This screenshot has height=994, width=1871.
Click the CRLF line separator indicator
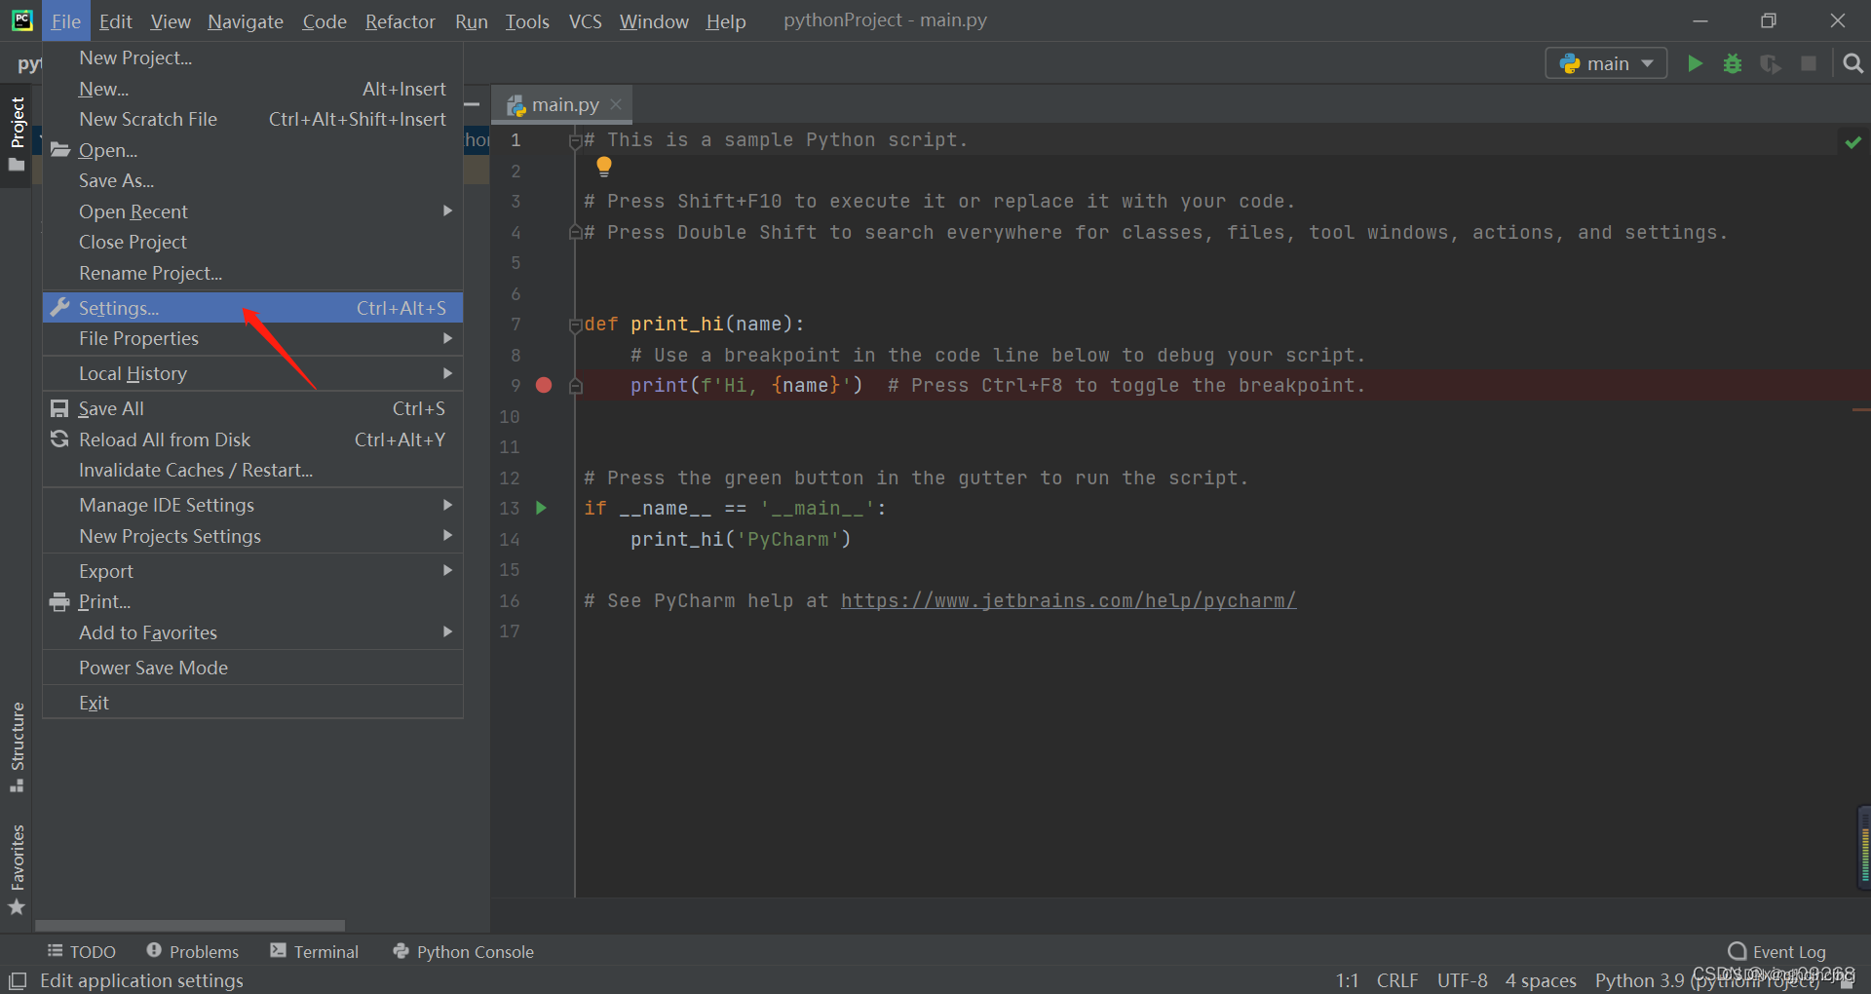[x=1396, y=980]
